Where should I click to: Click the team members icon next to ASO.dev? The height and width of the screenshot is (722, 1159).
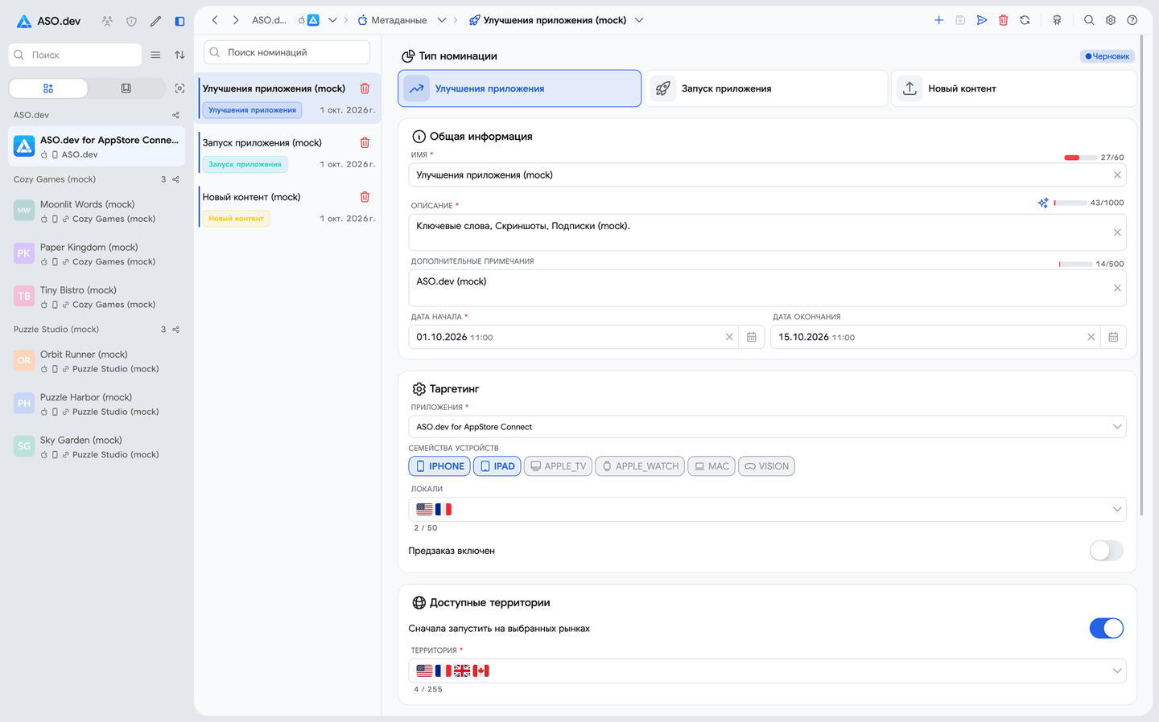click(107, 21)
